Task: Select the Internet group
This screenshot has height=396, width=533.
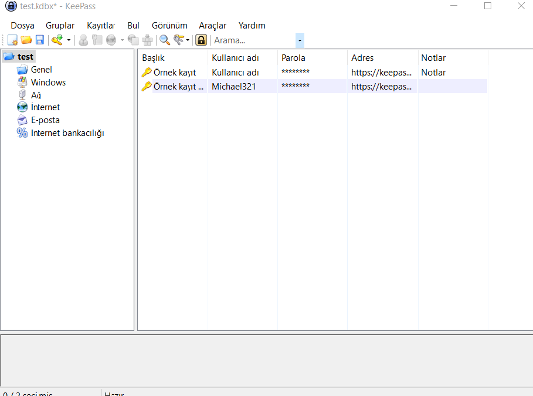Action: 45,107
